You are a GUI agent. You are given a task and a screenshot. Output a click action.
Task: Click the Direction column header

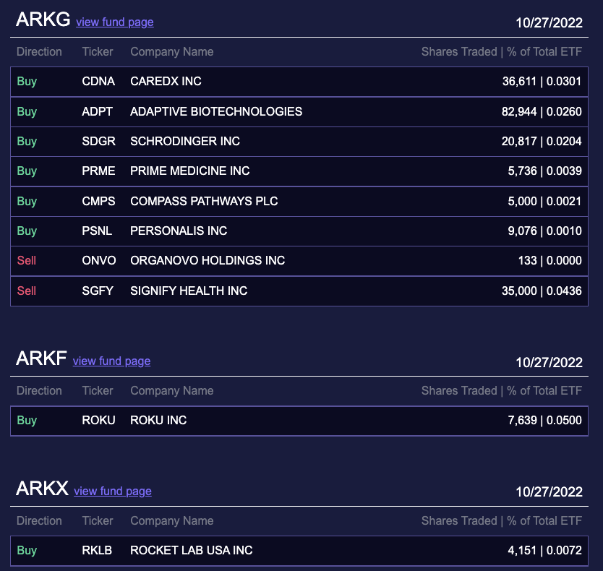coord(39,51)
